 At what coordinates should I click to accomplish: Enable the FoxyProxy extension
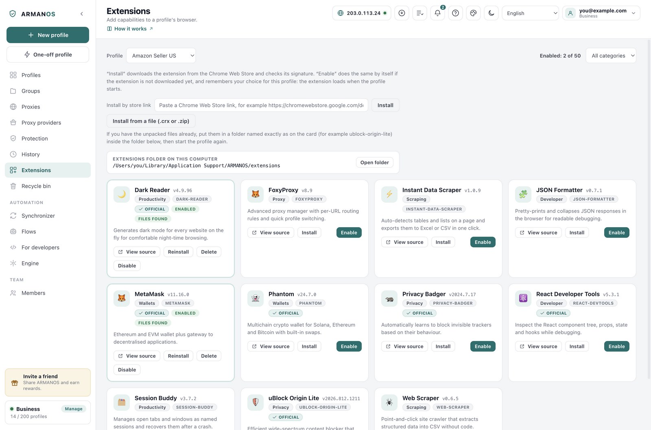(349, 232)
